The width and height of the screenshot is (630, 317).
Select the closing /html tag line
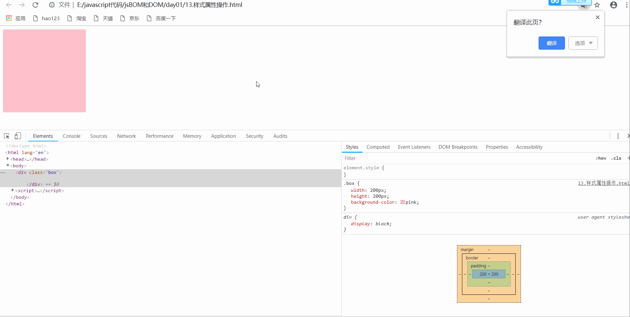pyautogui.click(x=15, y=204)
